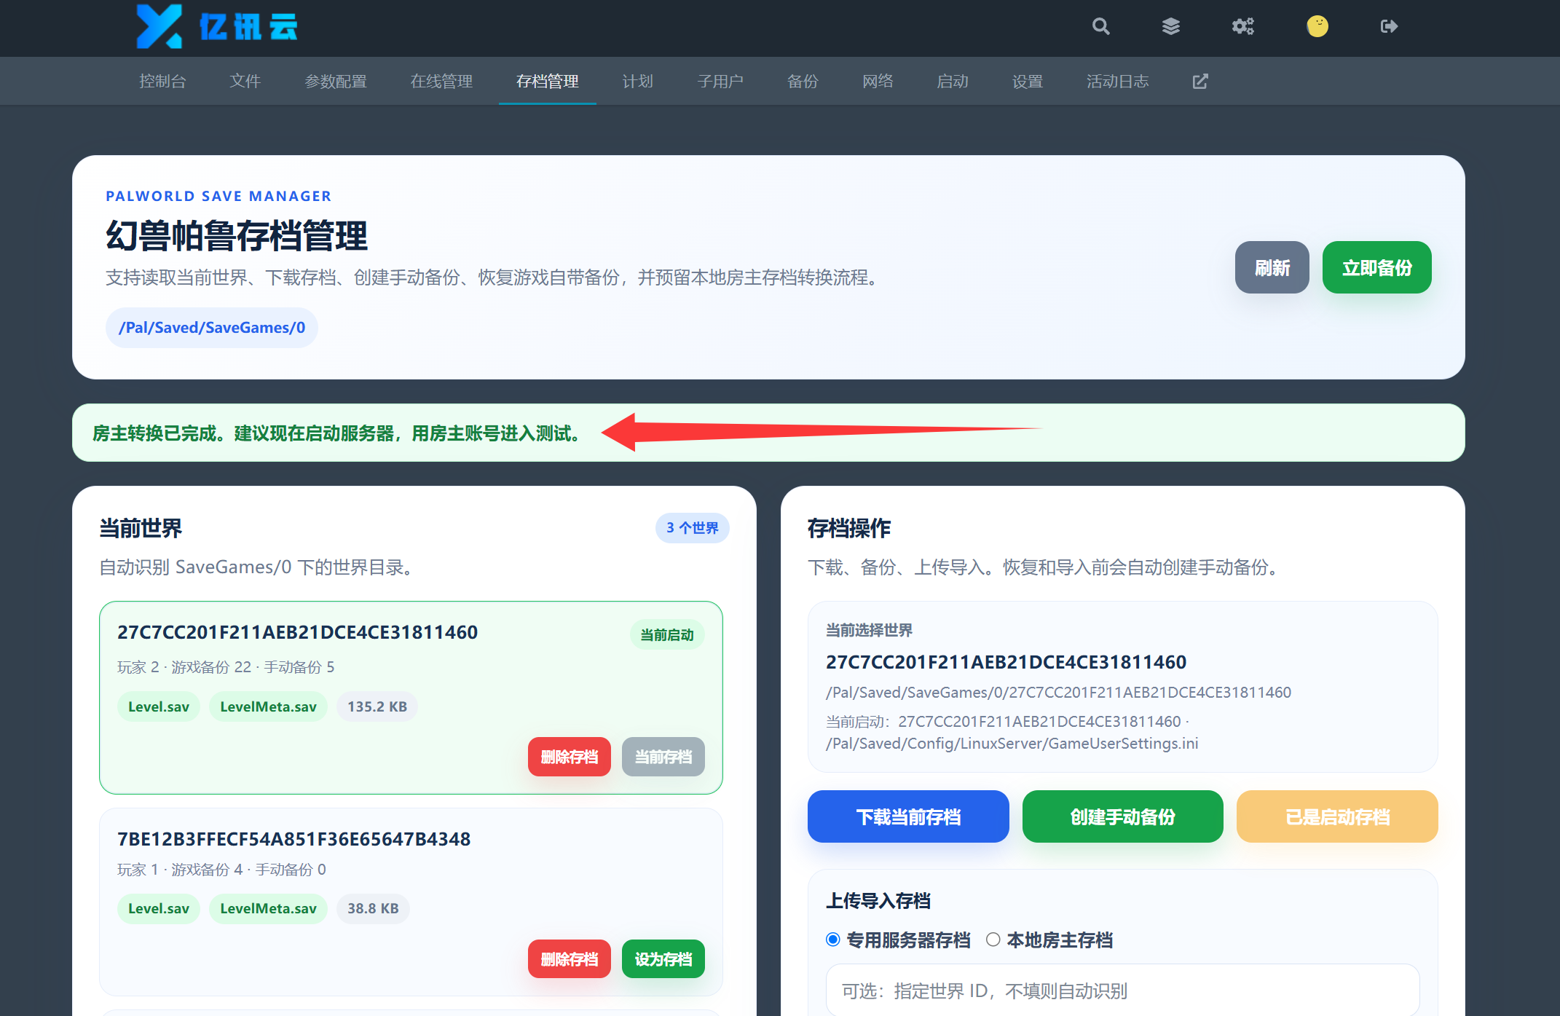Click the 玩家 2 · 游戏备份 22 stats line
The image size is (1560, 1016).
[226, 667]
